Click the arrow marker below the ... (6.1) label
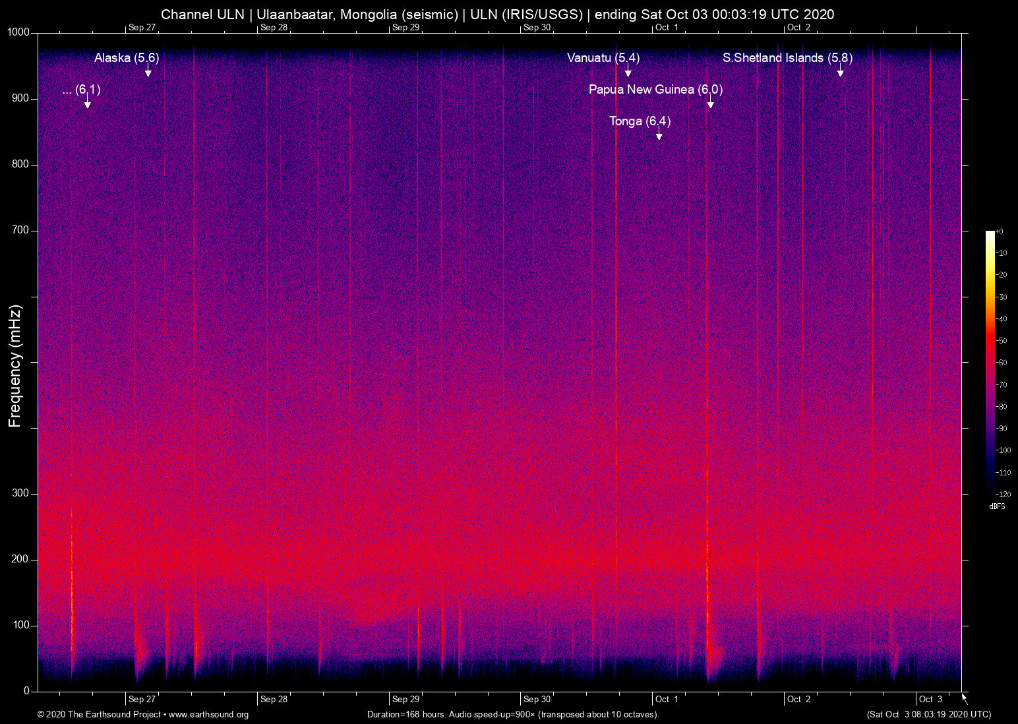1018x724 pixels. 87,103
